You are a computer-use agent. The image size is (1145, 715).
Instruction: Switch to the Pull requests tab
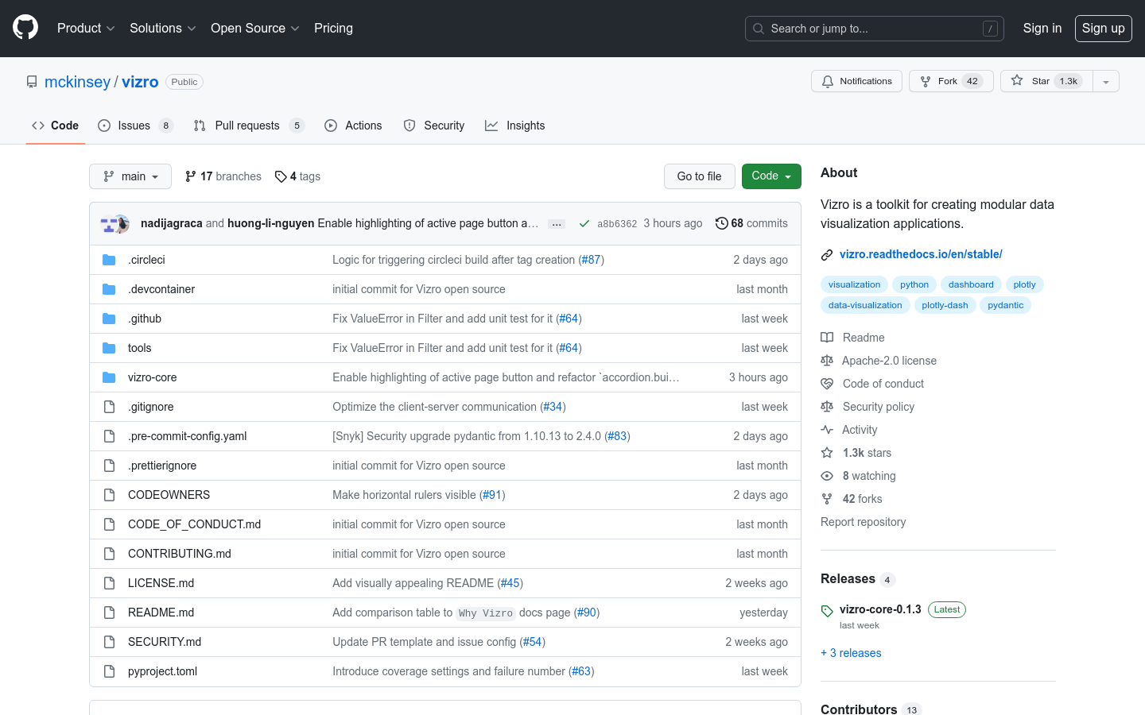click(247, 126)
